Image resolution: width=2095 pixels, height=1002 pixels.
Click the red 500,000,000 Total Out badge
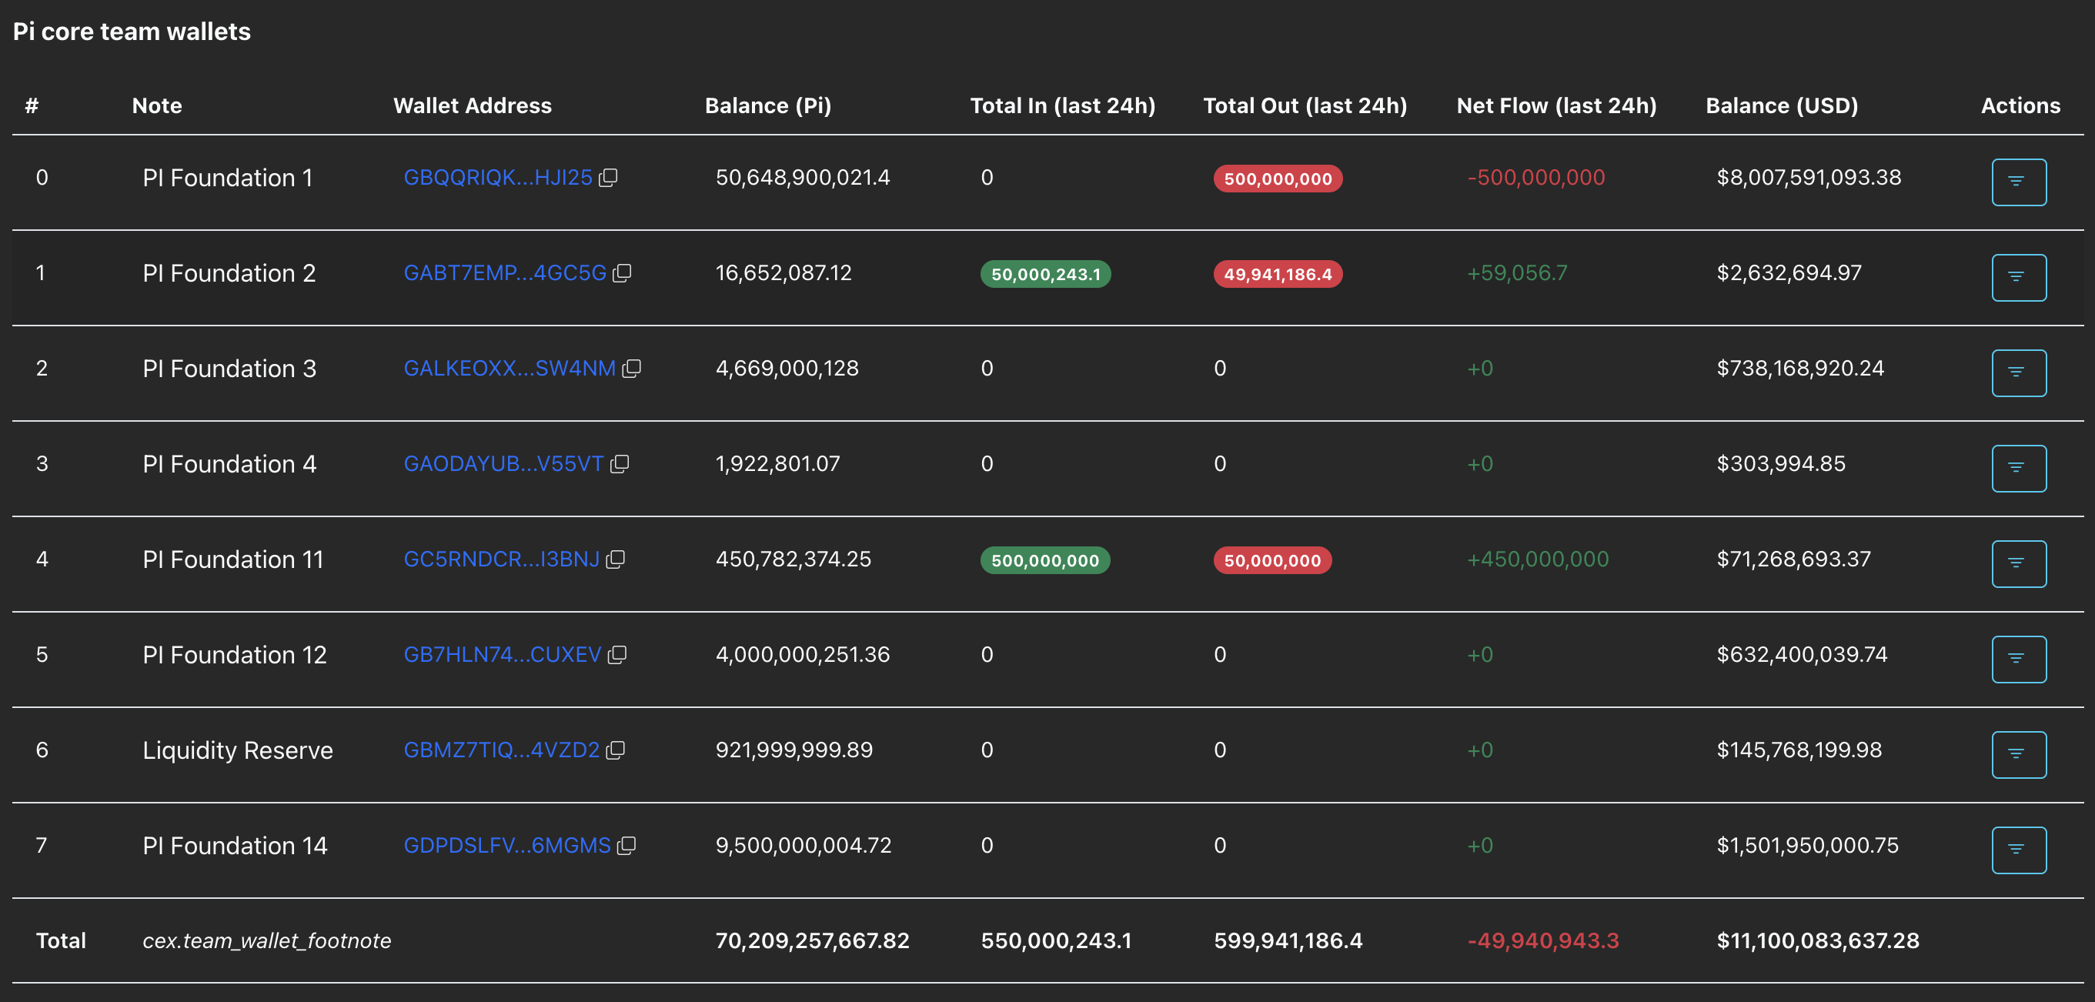coord(1277,179)
